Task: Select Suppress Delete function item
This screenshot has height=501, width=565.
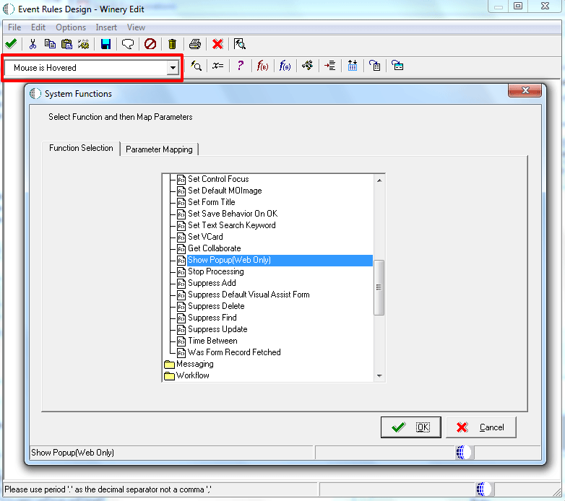Action: coord(216,306)
